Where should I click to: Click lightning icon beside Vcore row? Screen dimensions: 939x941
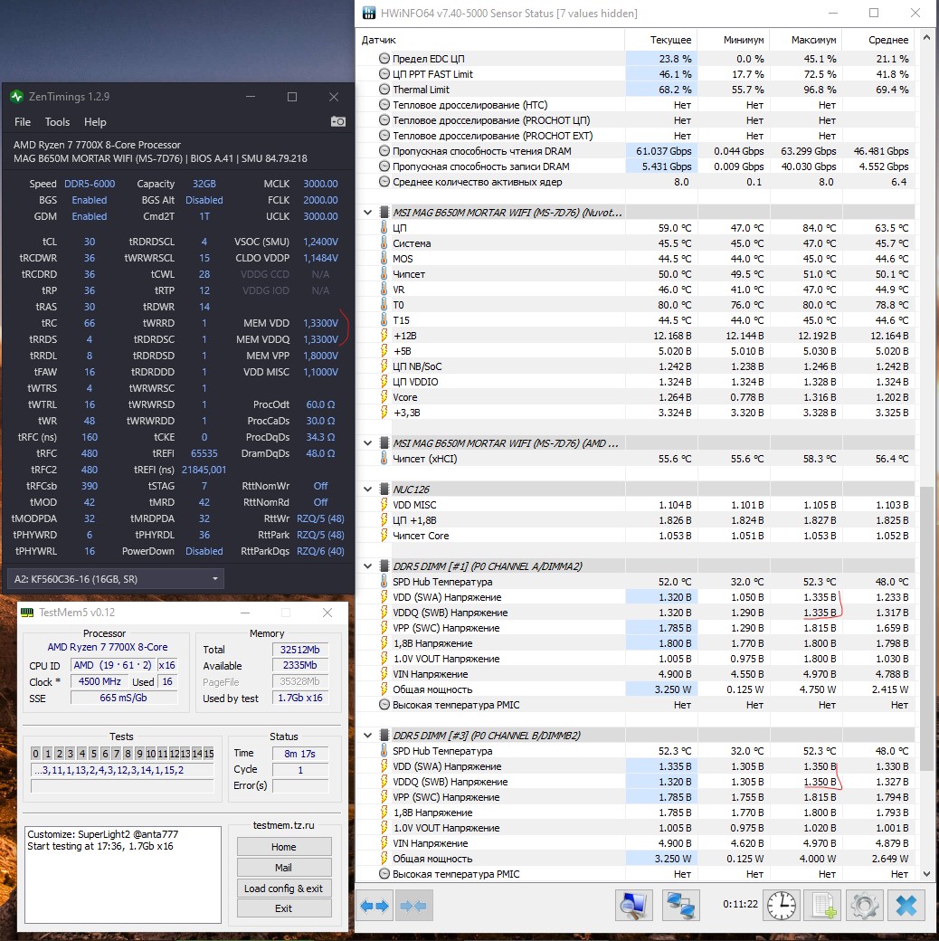click(384, 397)
